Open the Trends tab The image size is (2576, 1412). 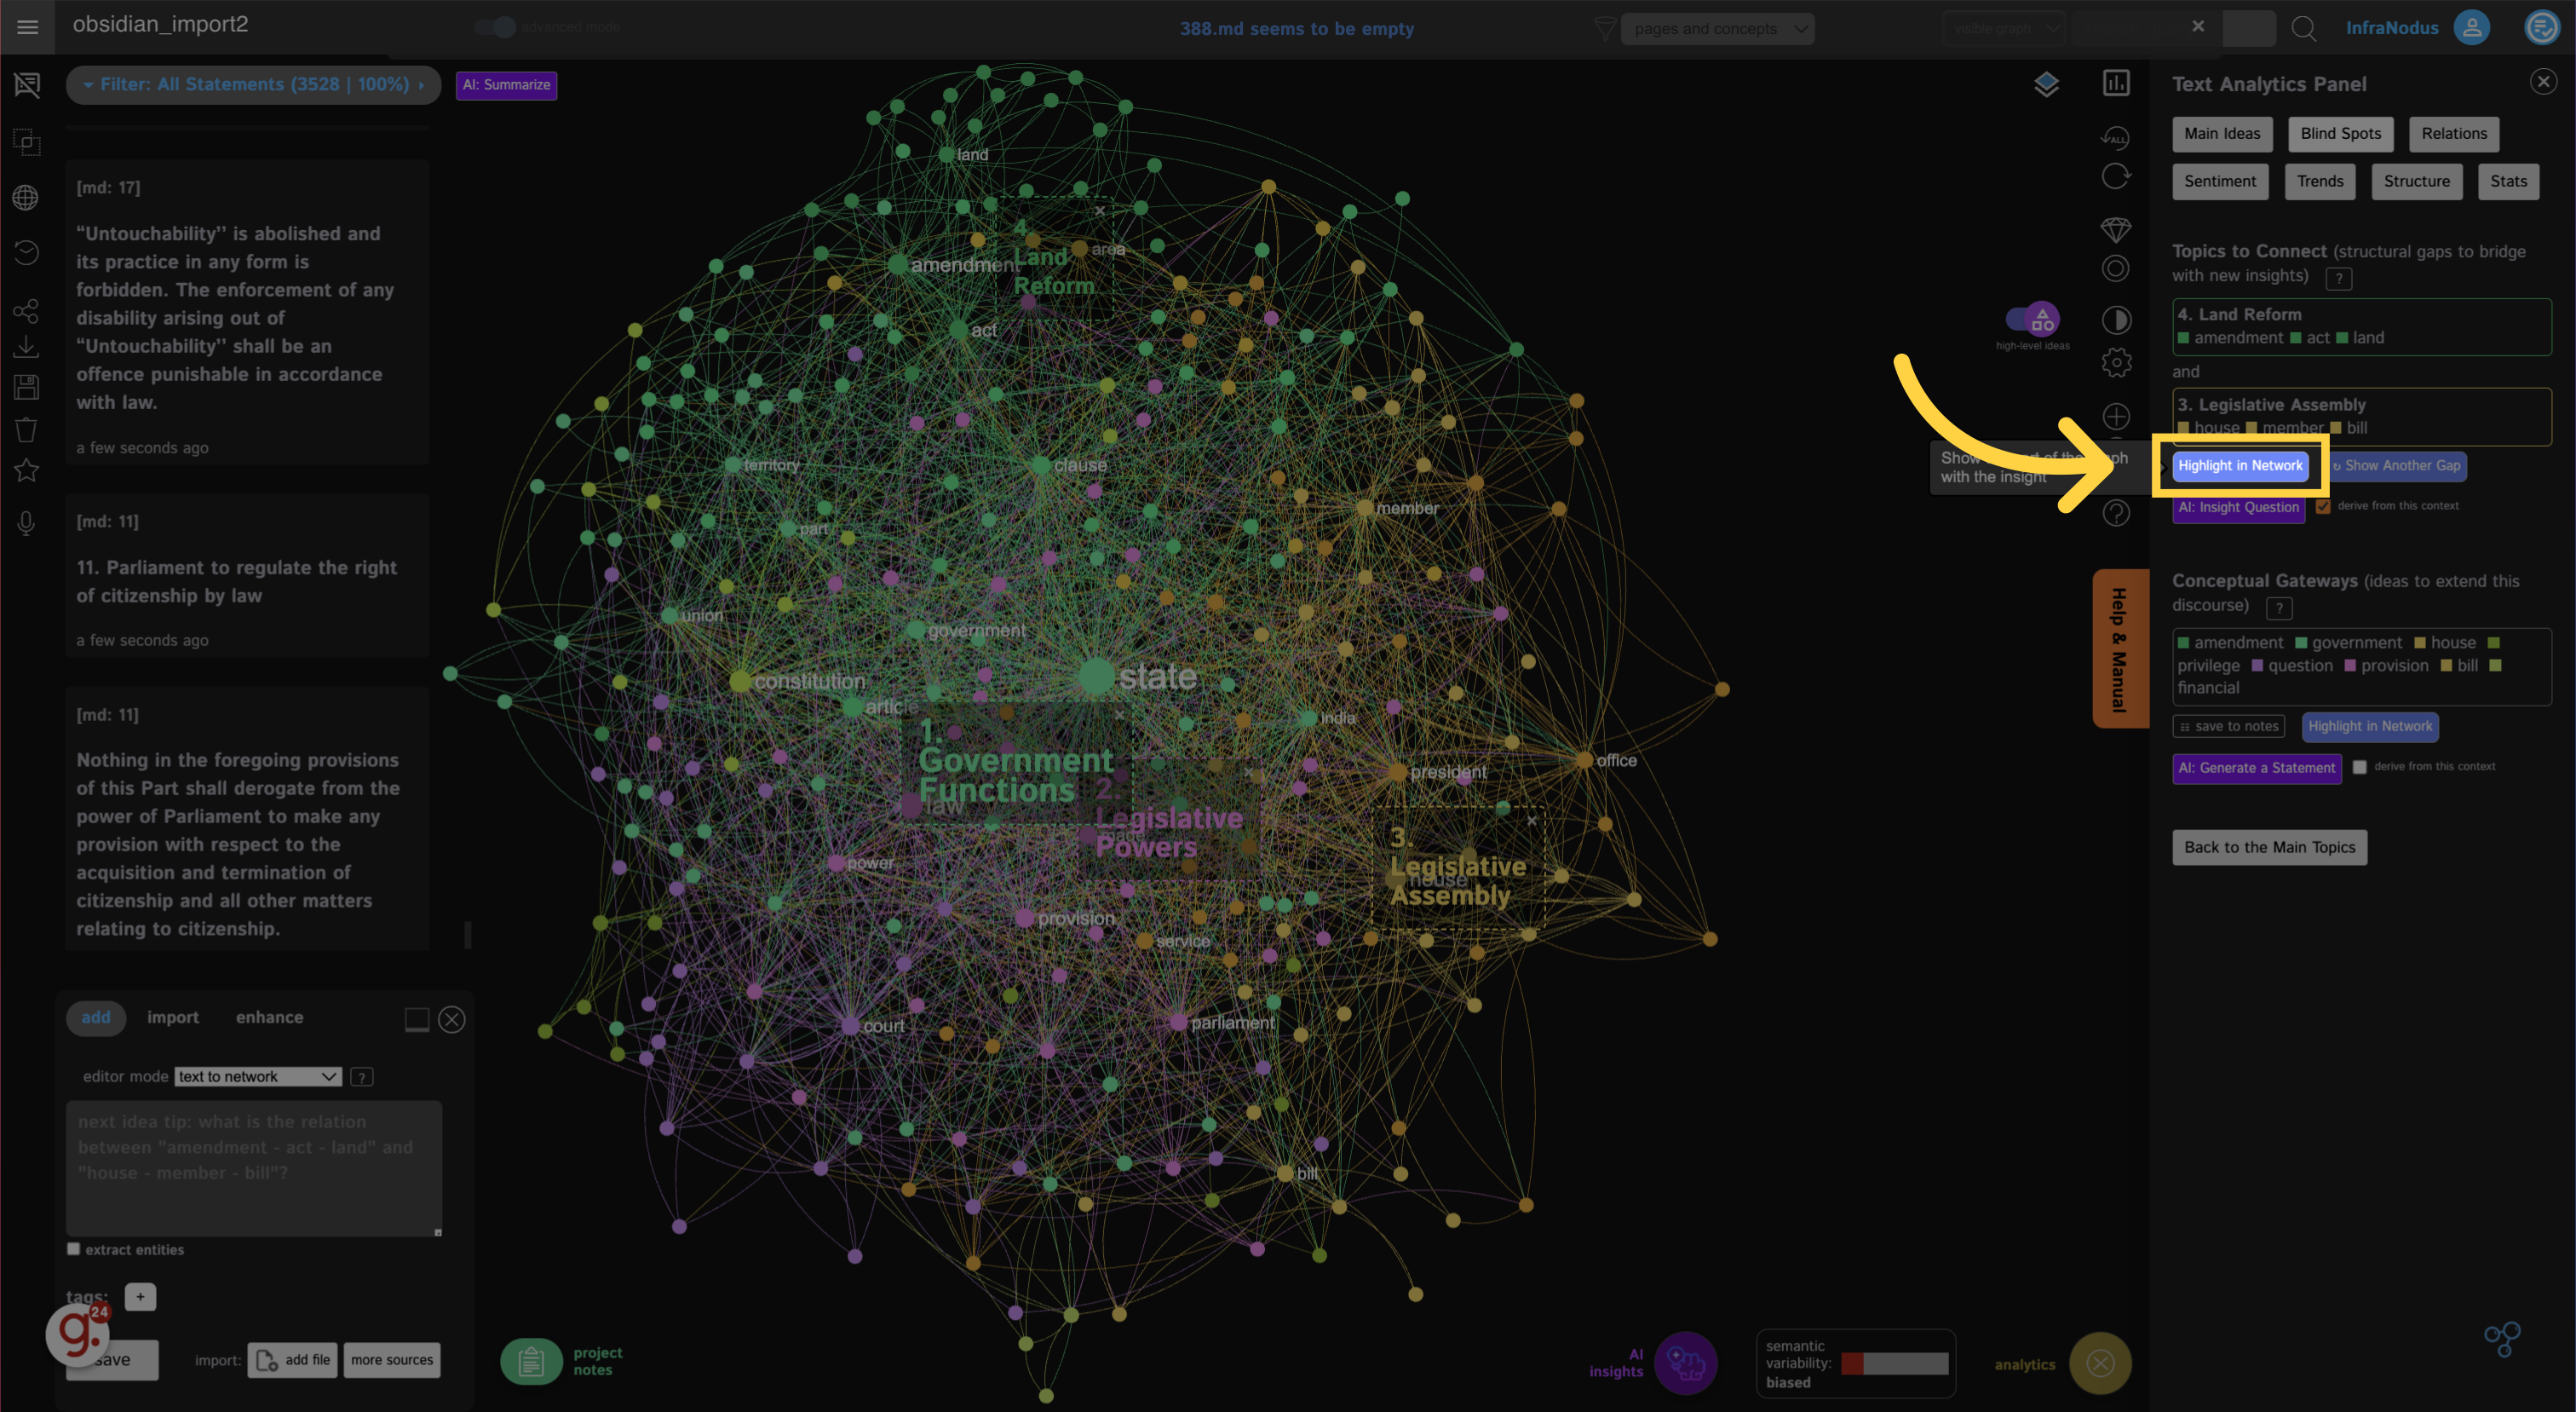click(2320, 182)
